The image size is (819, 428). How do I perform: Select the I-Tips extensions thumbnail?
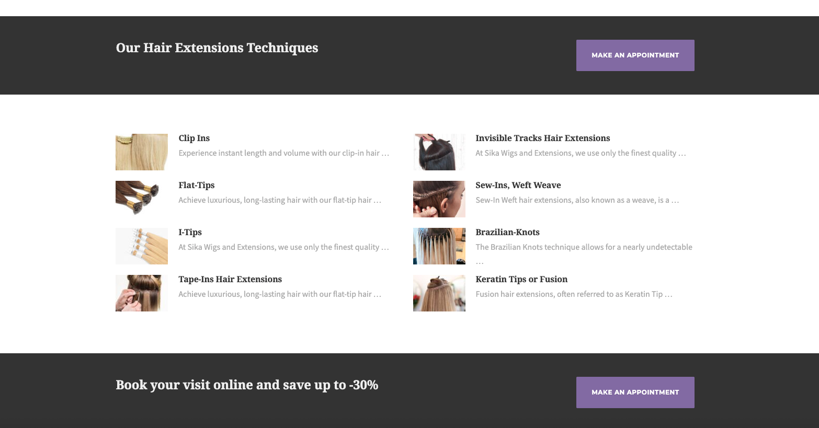[x=142, y=246]
